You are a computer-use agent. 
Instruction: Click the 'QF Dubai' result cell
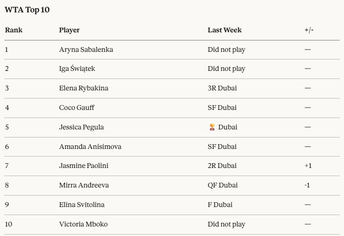click(x=222, y=185)
